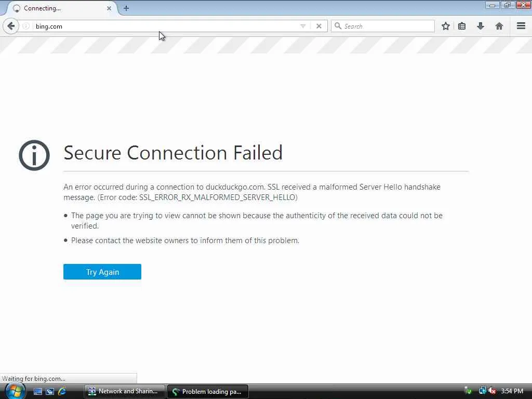532x399 pixels.
Task: Click the site info icon in address bar
Action: coord(26,26)
